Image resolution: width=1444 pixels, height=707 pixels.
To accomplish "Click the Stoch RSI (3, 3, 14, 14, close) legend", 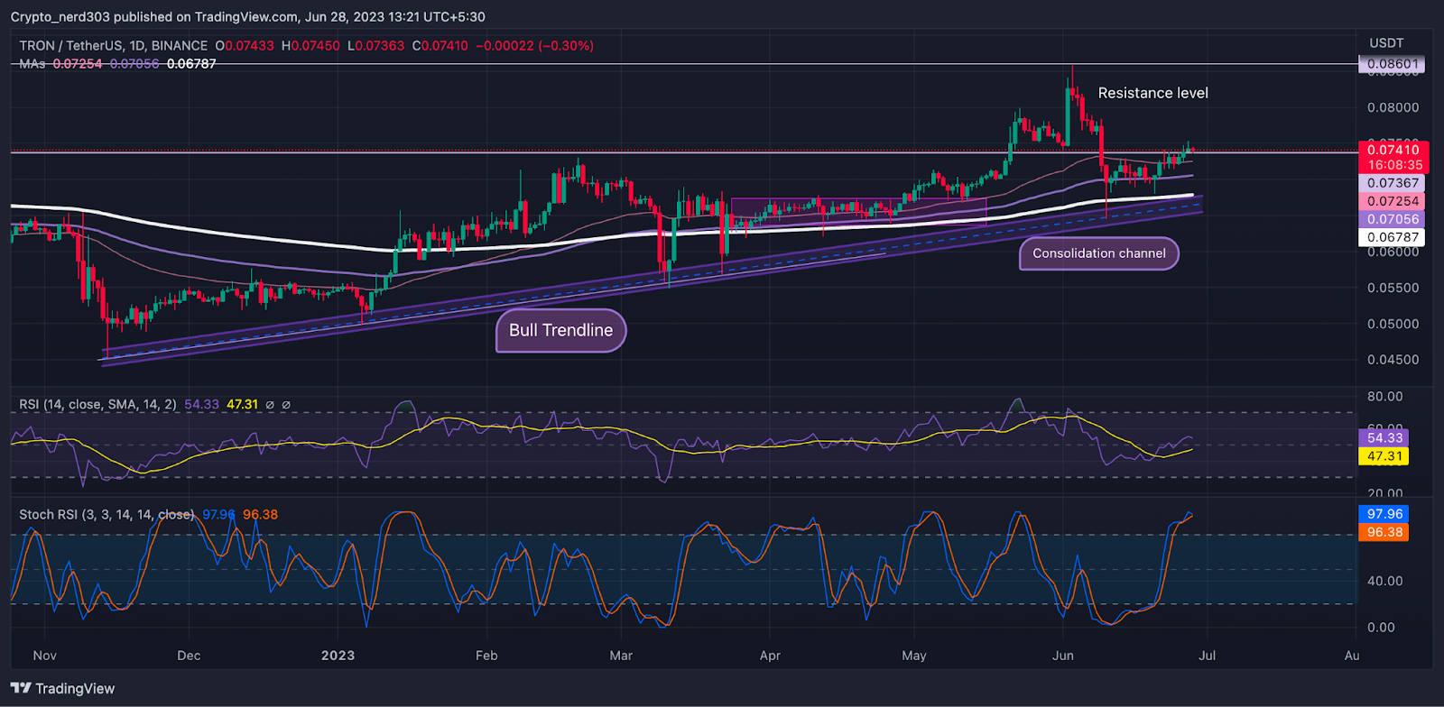I will tap(107, 515).
